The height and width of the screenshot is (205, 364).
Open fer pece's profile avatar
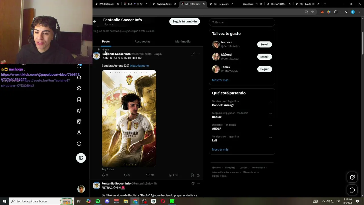click(216, 44)
